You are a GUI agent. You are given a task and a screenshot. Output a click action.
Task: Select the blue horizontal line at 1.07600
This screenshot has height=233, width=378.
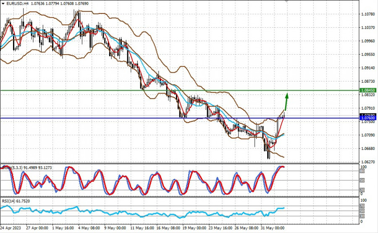tap(180, 118)
